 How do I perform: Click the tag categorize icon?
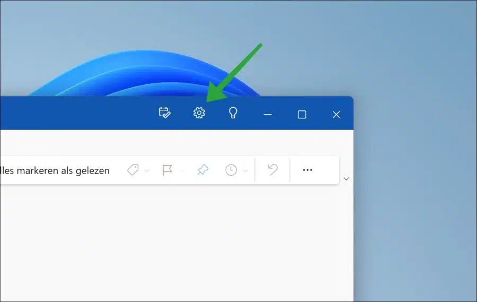pos(133,170)
